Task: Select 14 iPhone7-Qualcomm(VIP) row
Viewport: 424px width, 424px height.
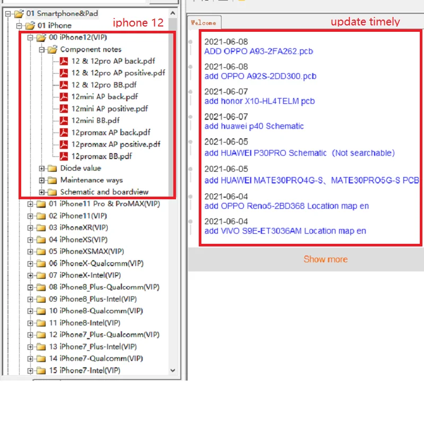Action: click(96, 359)
